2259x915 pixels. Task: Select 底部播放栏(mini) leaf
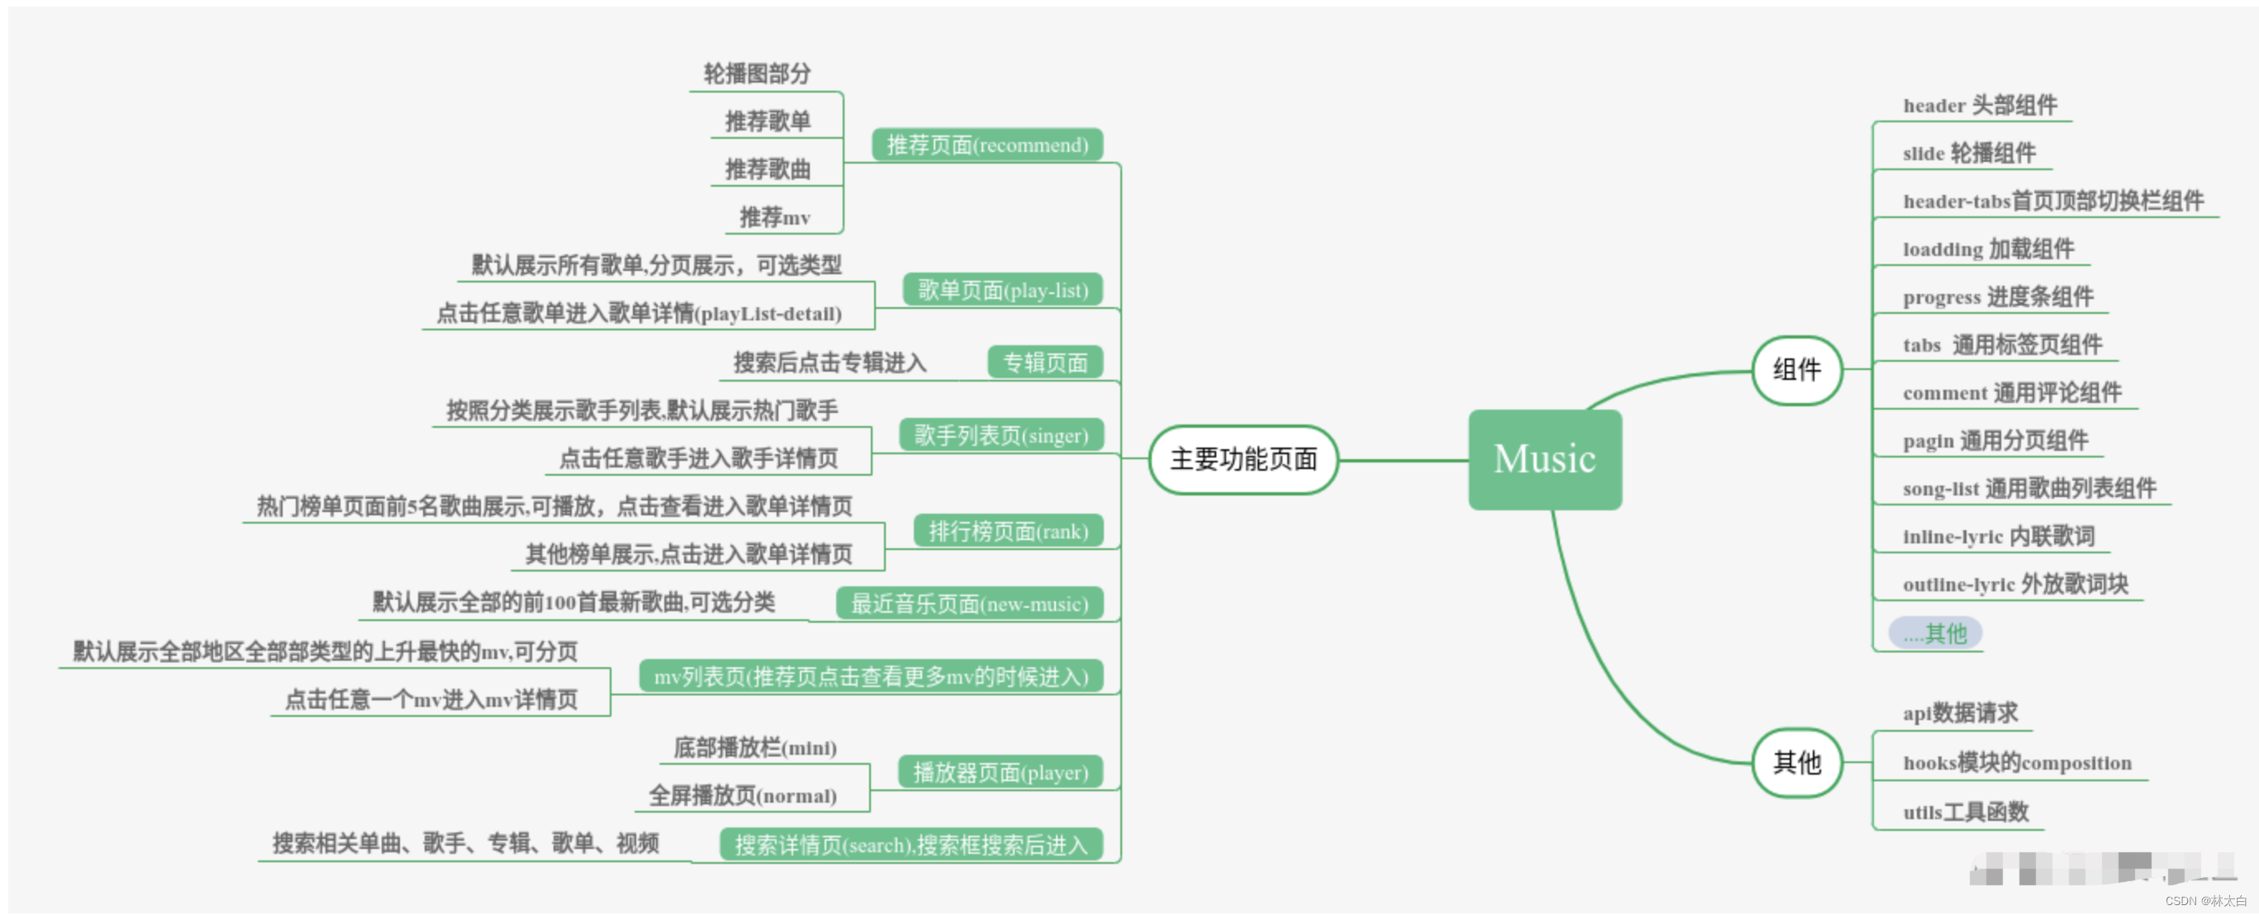754,747
